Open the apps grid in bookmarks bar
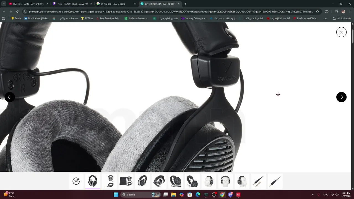The image size is (354, 199). (4, 19)
